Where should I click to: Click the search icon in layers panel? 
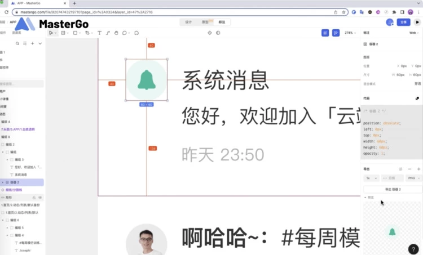pos(17,43)
